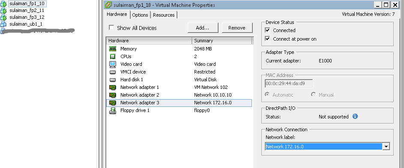Select sulaiman_ub1_1 in the VM list
The height and width of the screenshot is (168, 404).
[x=26, y=24]
